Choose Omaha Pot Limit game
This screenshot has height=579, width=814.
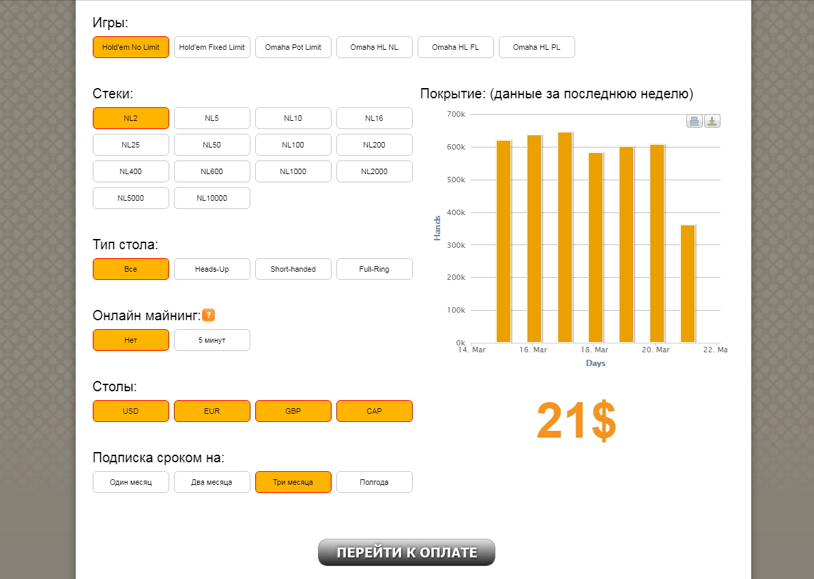(293, 47)
